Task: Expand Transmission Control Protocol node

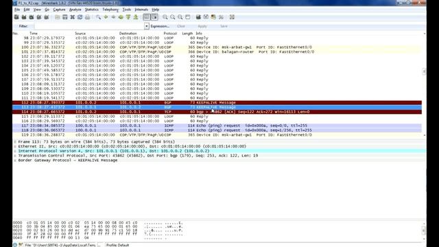Action: point(15,156)
